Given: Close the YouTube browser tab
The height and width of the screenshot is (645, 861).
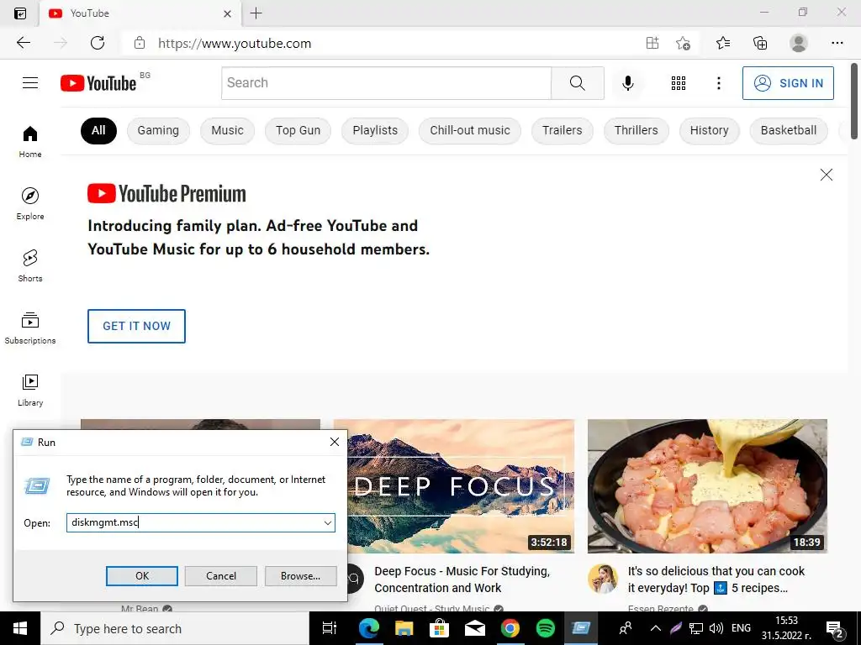Looking at the screenshot, I should point(227,13).
